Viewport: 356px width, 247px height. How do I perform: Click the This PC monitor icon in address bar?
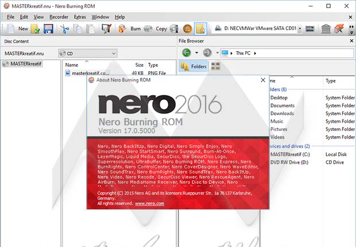pyautogui.click(x=225, y=53)
